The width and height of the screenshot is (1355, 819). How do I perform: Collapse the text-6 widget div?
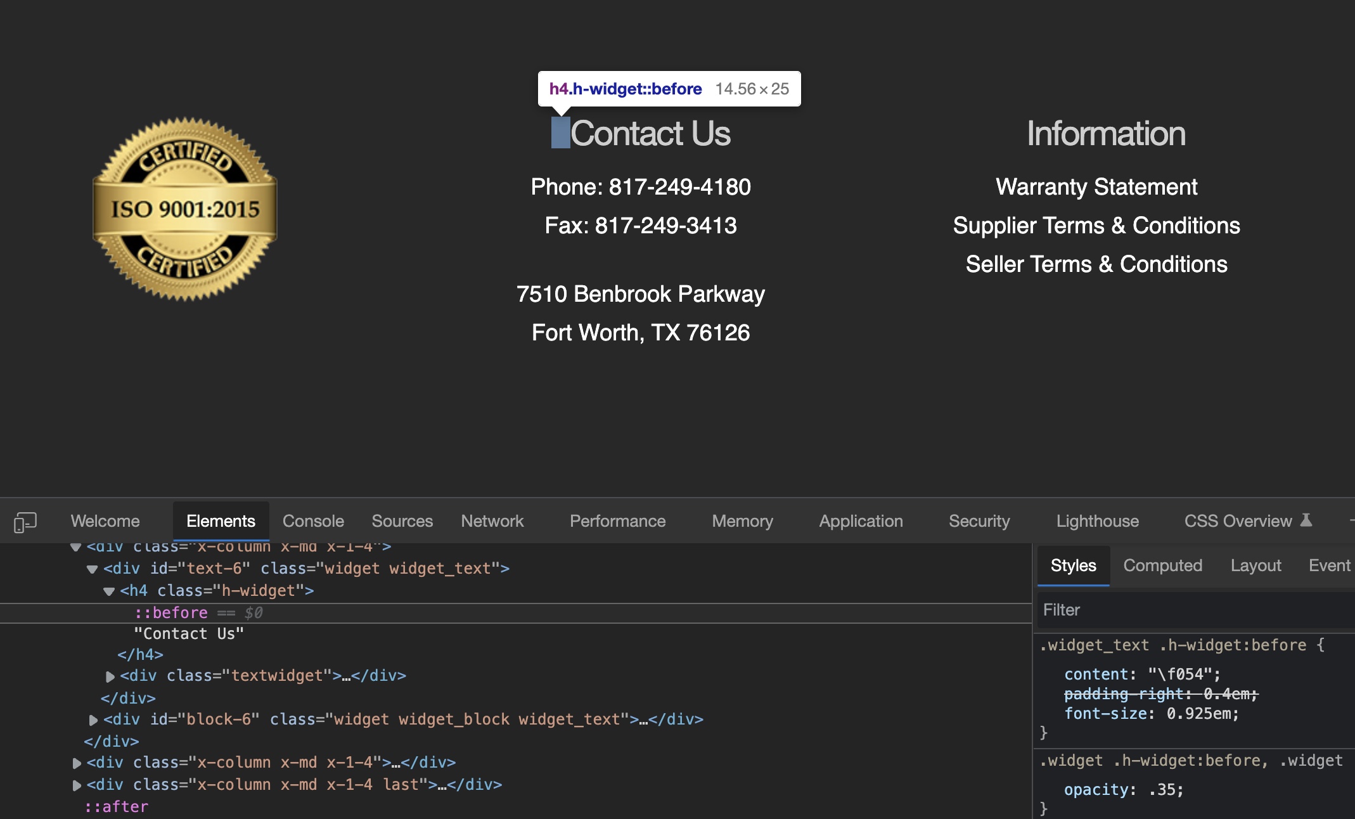click(x=93, y=569)
